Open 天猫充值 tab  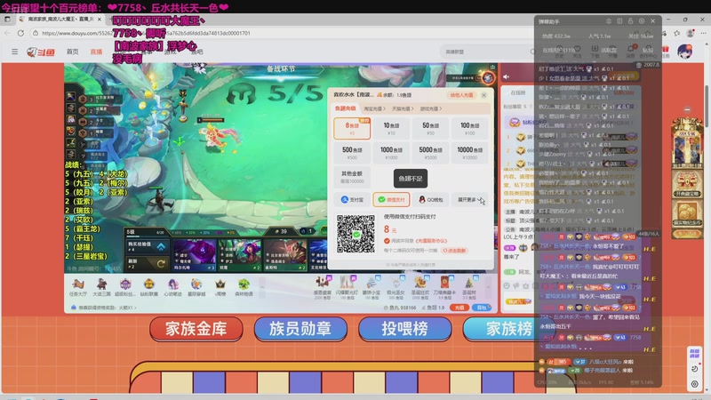tap(403, 108)
